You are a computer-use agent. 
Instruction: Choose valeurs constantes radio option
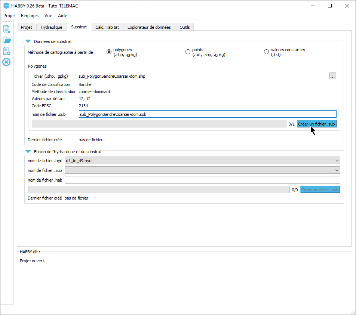[266, 52]
